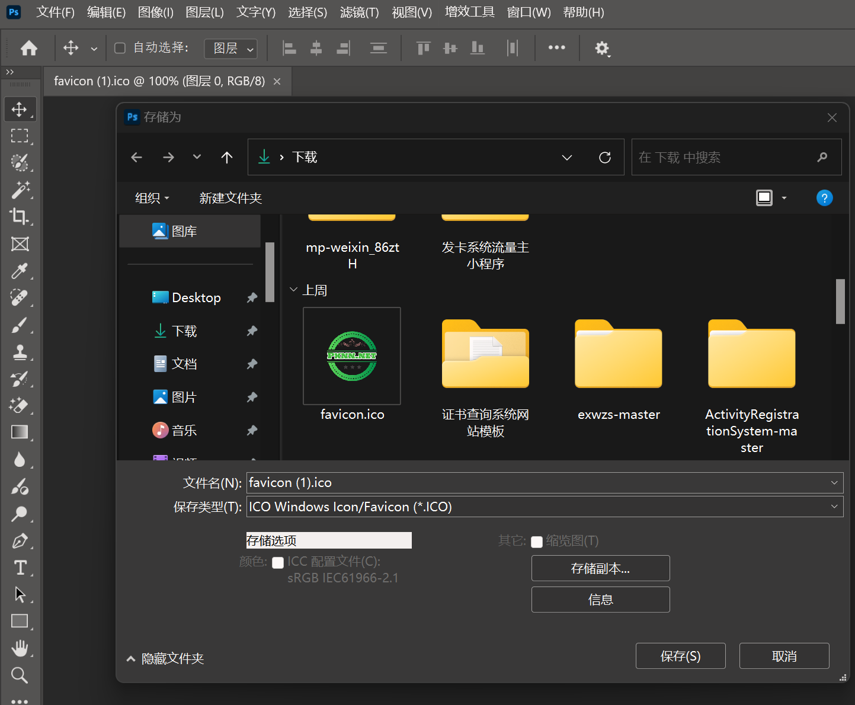Open the 窗口(W) menu

tap(529, 12)
